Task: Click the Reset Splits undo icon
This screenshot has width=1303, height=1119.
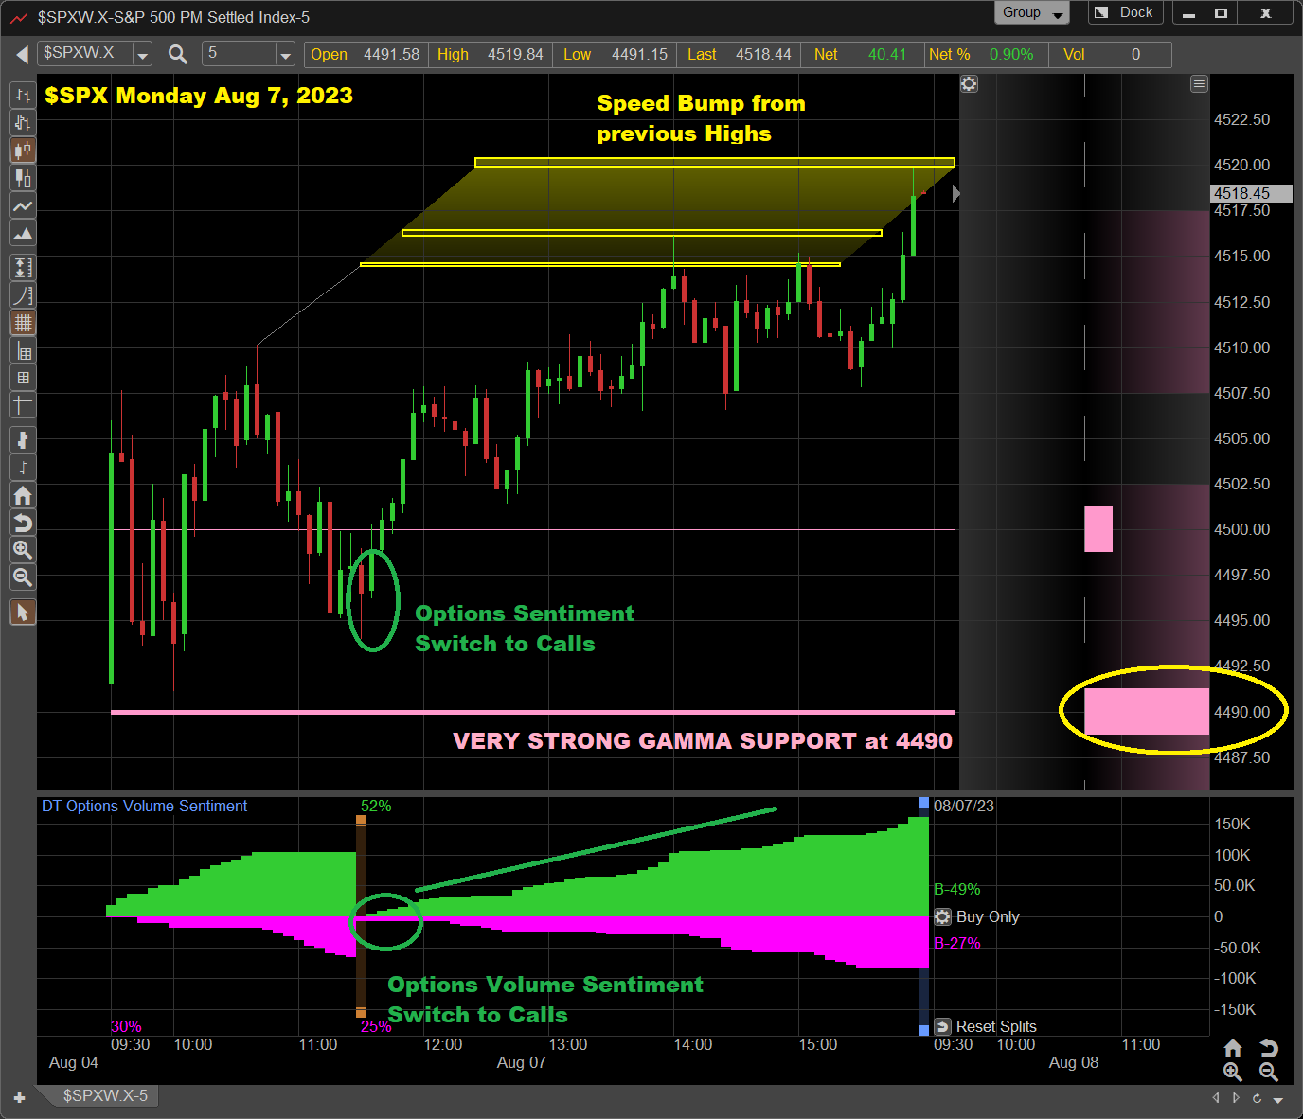Action: (943, 1026)
